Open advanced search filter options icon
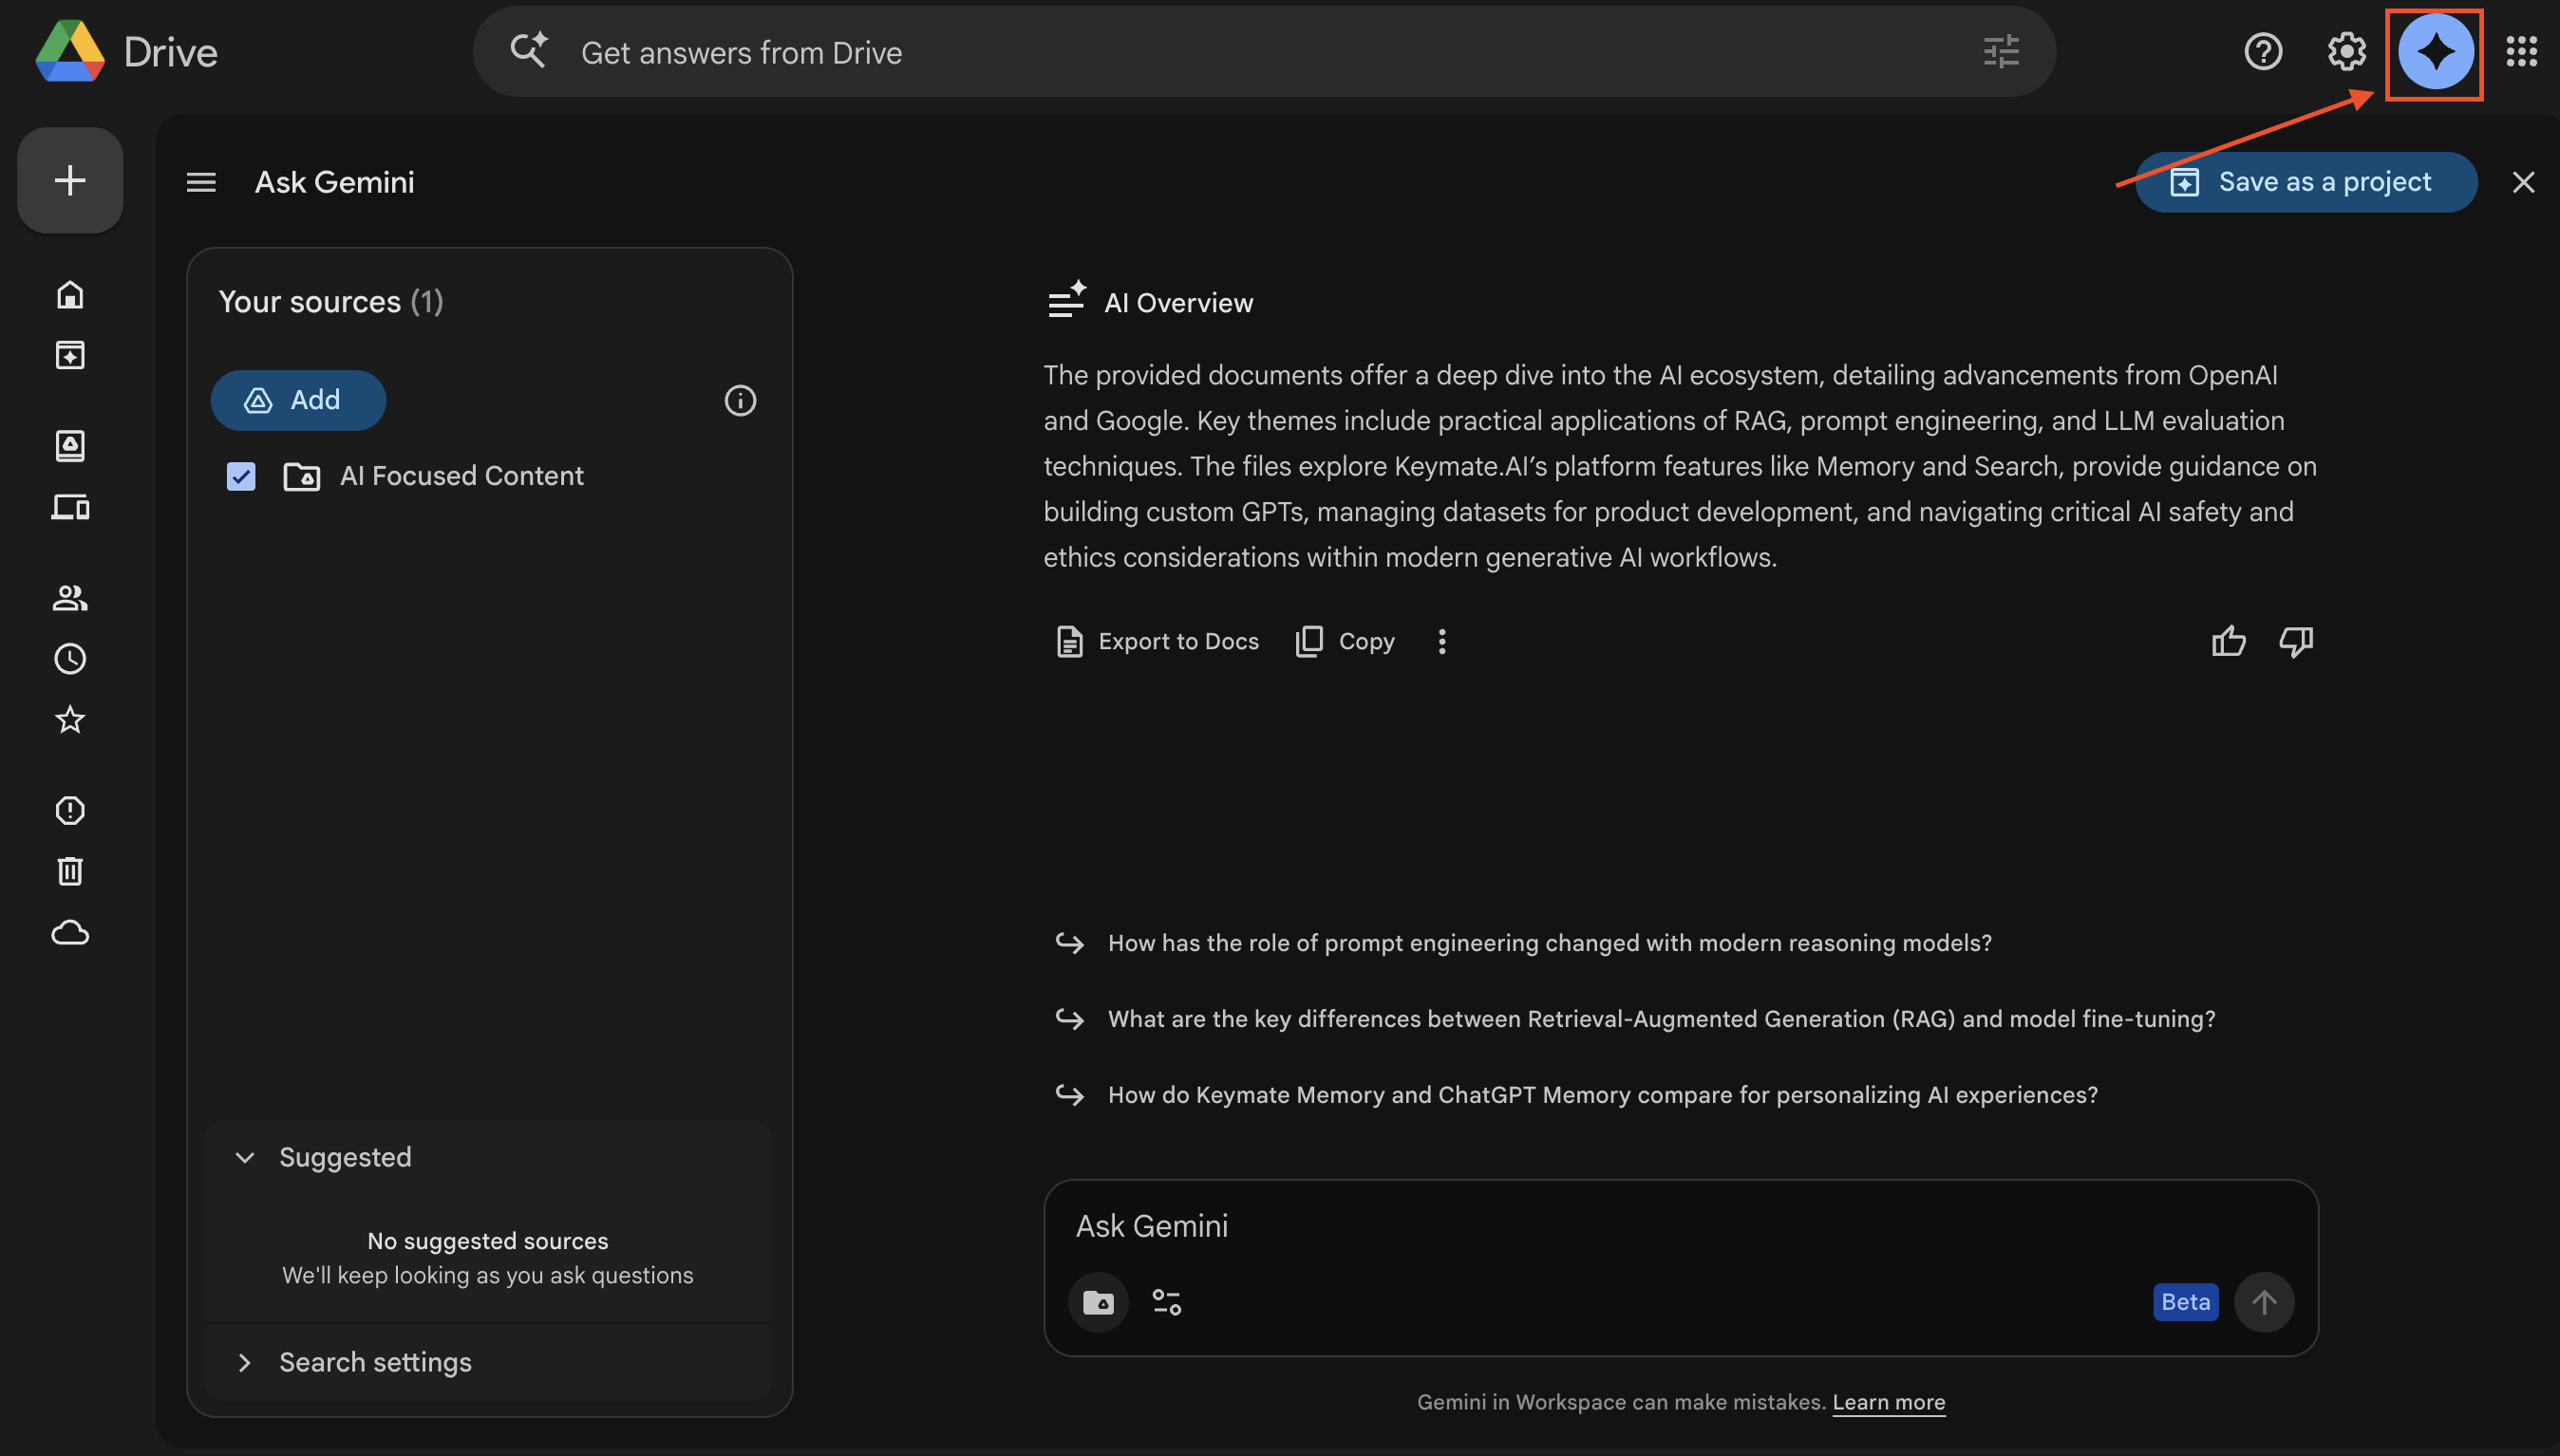The width and height of the screenshot is (2560, 1456). [x=2001, y=52]
